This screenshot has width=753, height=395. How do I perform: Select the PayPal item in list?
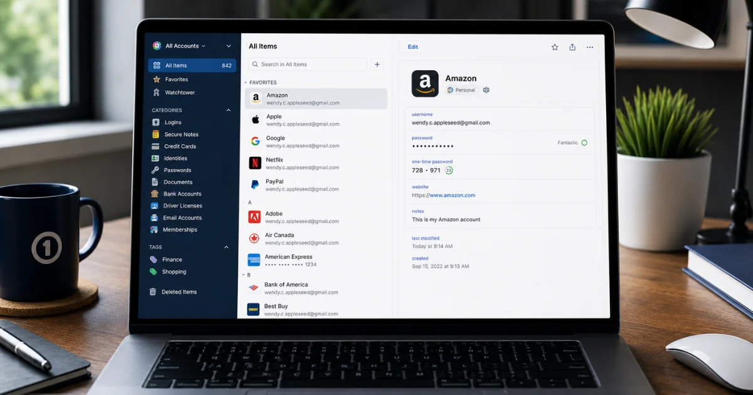316,185
